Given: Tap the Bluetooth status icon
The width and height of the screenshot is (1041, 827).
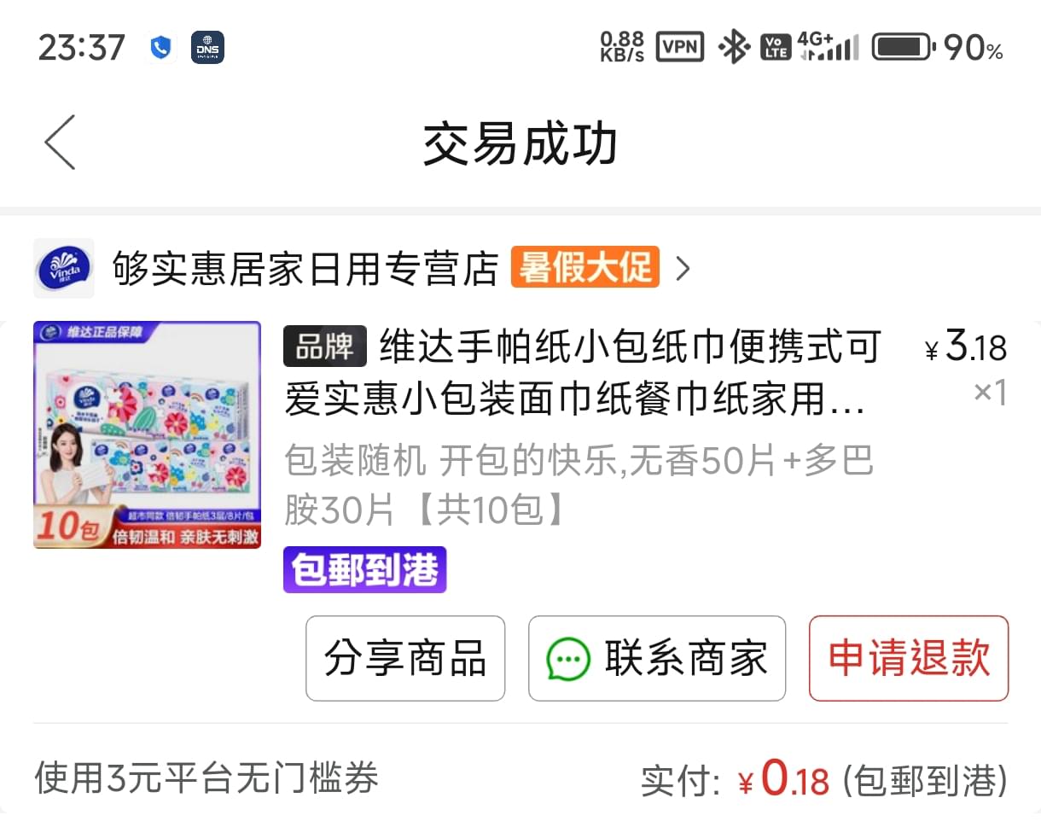Looking at the screenshot, I should pyautogui.click(x=733, y=47).
